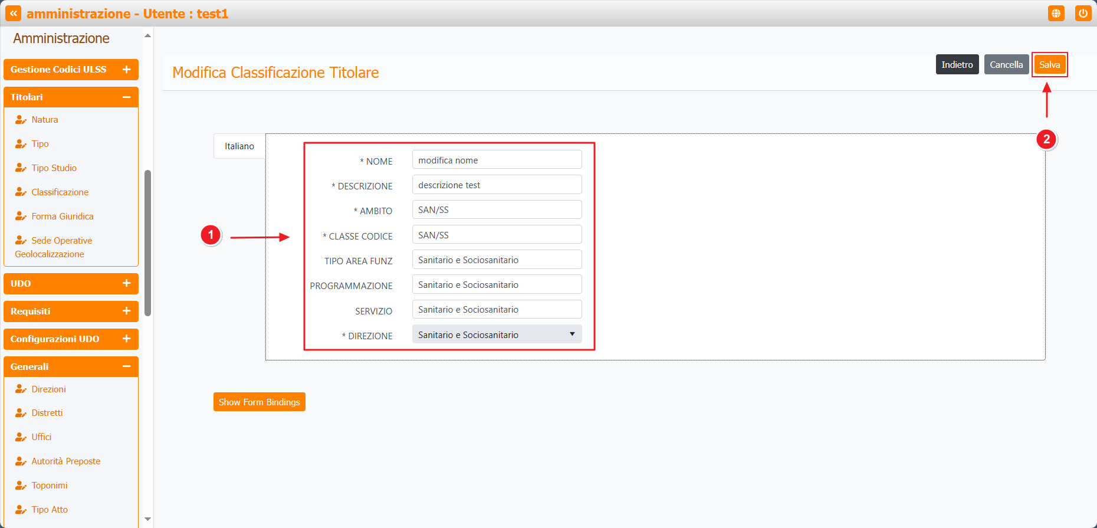Click Show Form Bindings button

pyautogui.click(x=259, y=402)
